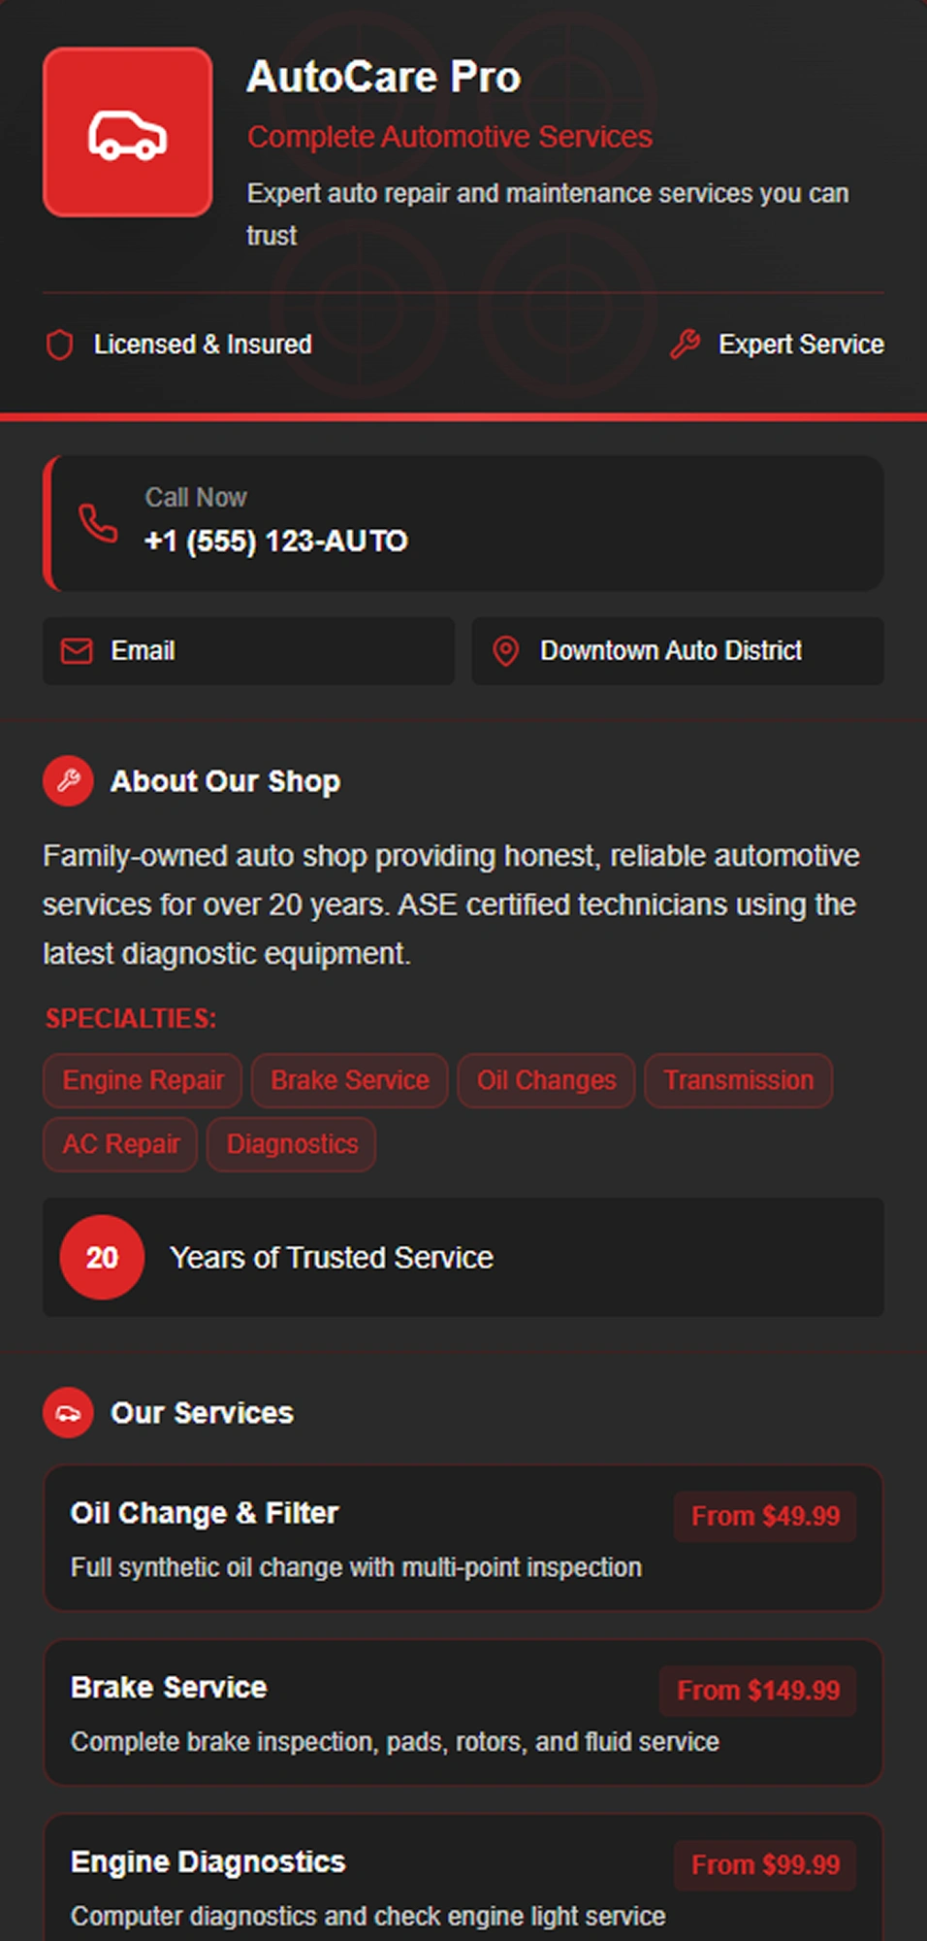Image resolution: width=927 pixels, height=1941 pixels.
Task: Open the Email contact button
Action: [248, 651]
